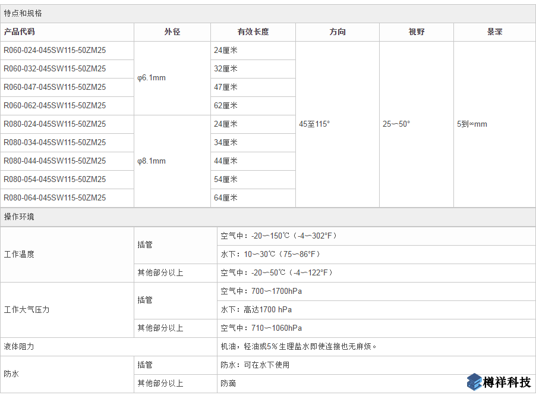This screenshot has width=536, height=395.
Task: Select product code R060-062-045SW115-50ZM25
Action: point(55,106)
